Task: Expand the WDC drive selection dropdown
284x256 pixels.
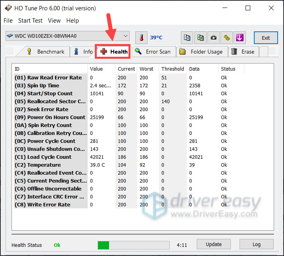Action: [x=68, y=36]
